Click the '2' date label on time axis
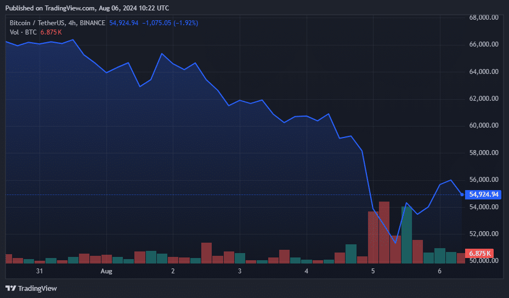Screen dimensions: 509x298 click(173, 271)
